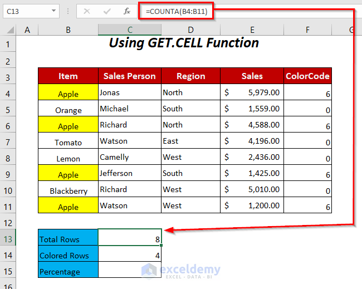362x289 pixels.
Task: Select the 'Tomato' item cell
Action: coord(68,140)
